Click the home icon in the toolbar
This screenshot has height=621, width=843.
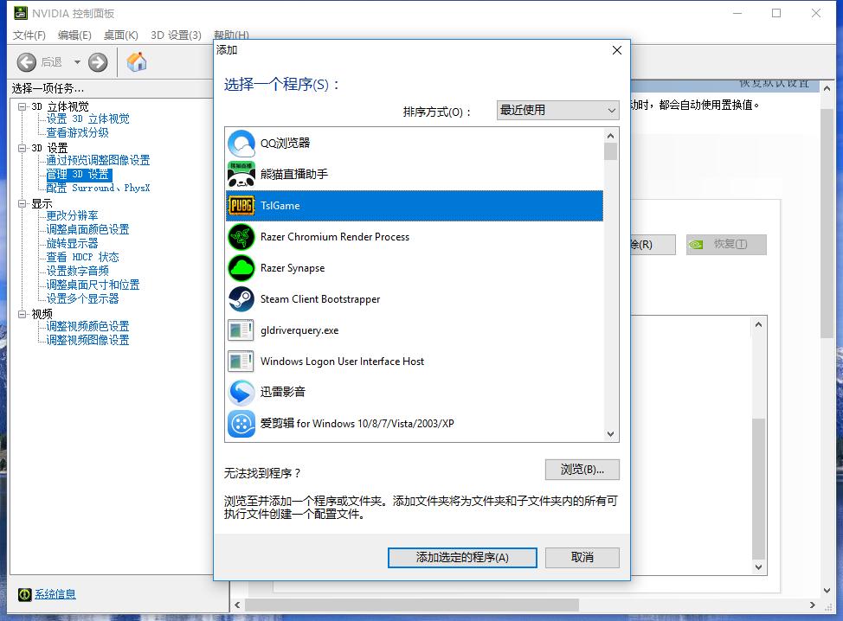point(137,61)
